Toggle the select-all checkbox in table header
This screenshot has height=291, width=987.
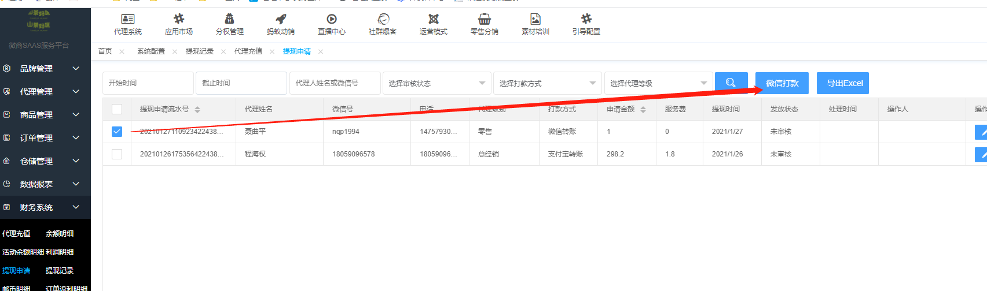[117, 109]
